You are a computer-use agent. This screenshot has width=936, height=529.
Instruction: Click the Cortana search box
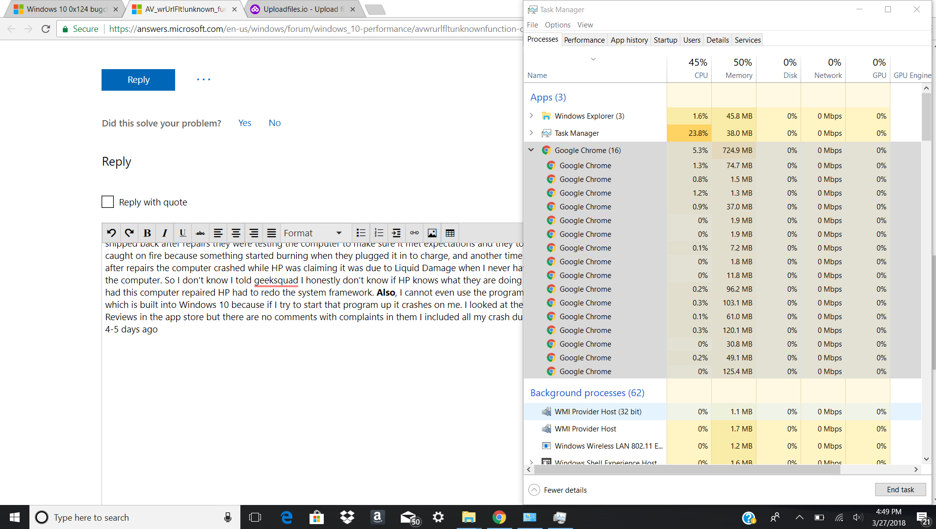coord(135,517)
